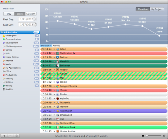Click the BBEdit app icon

click(x=58, y=82)
